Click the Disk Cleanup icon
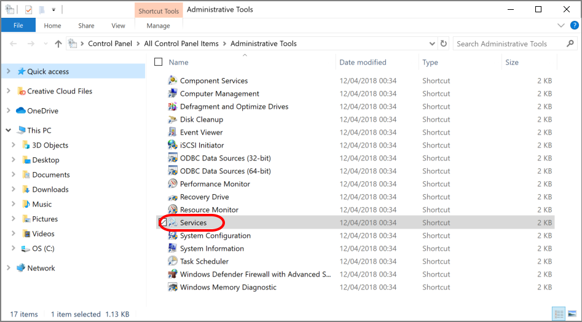Image resolution: width=582 pixels, height=322 pixels. (x=173, y=119)
